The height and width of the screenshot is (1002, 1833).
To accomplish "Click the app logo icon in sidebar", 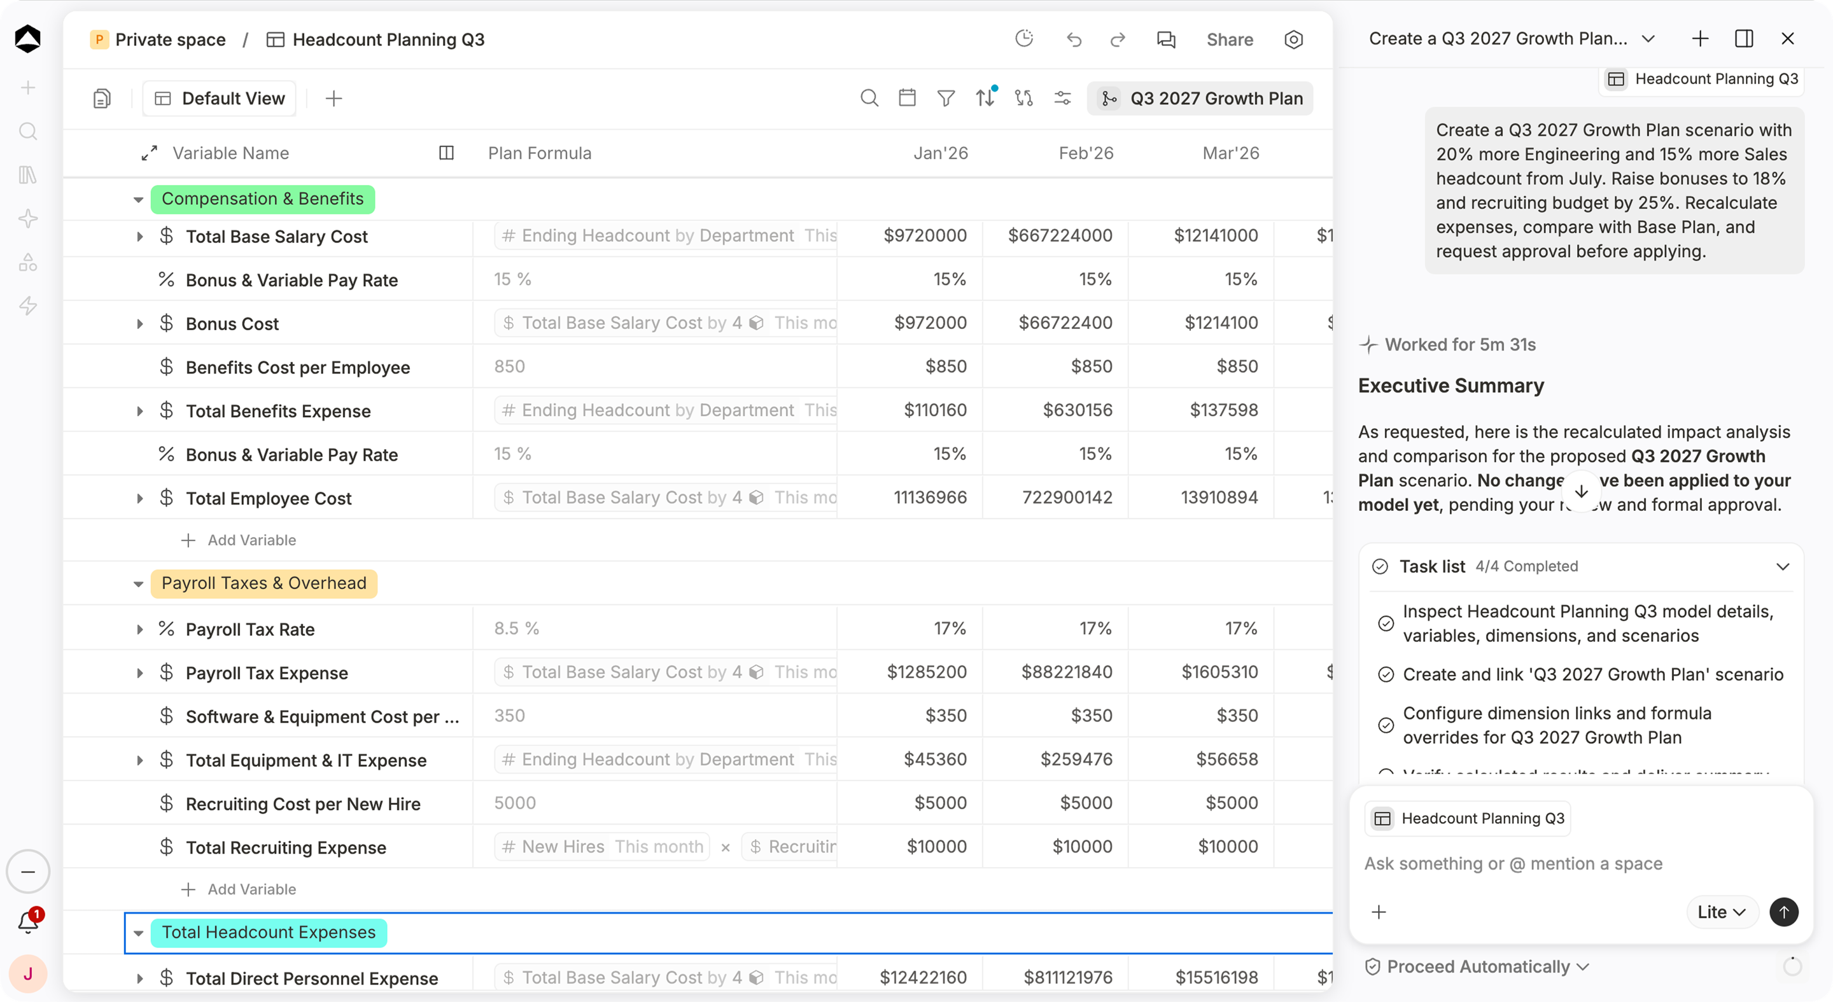I will (x=28, y=38).
